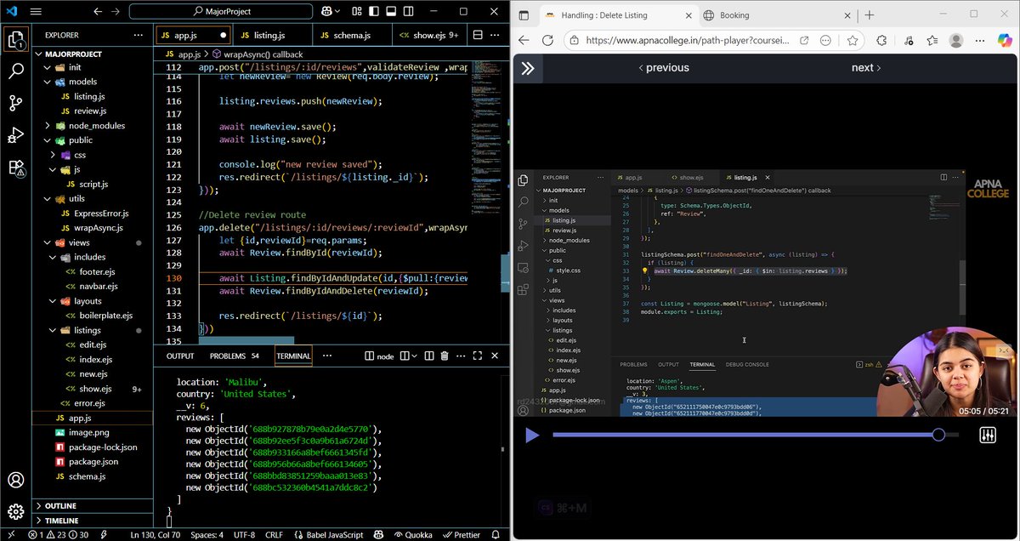Open the VS Code hamburger menu
The height and width of the screenshot is (541, 1020).
click(x=36, y=12)
